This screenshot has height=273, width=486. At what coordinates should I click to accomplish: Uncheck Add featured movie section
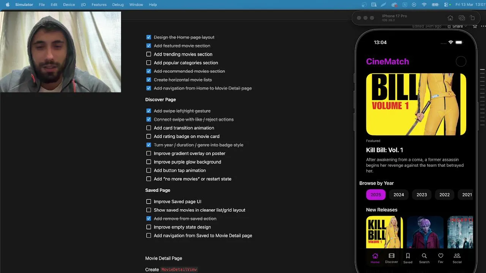(x=148, y=45)
